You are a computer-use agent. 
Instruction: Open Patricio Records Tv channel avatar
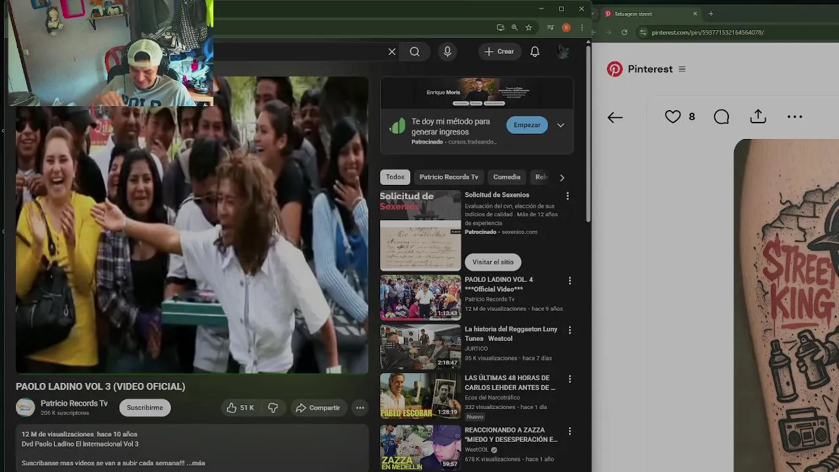[26, 408]
